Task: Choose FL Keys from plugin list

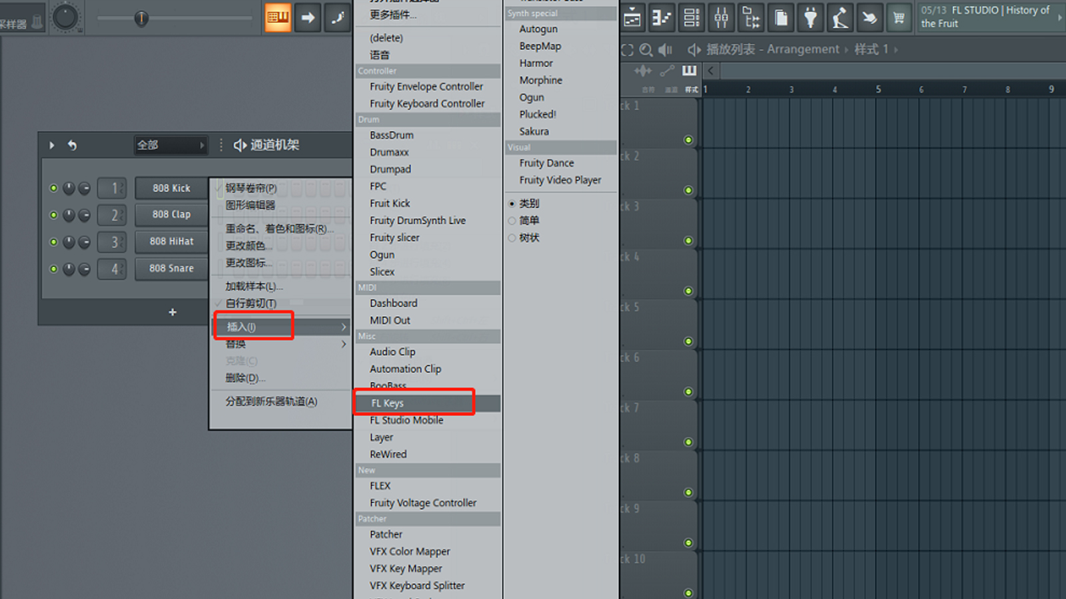Action: click(428, 403)
